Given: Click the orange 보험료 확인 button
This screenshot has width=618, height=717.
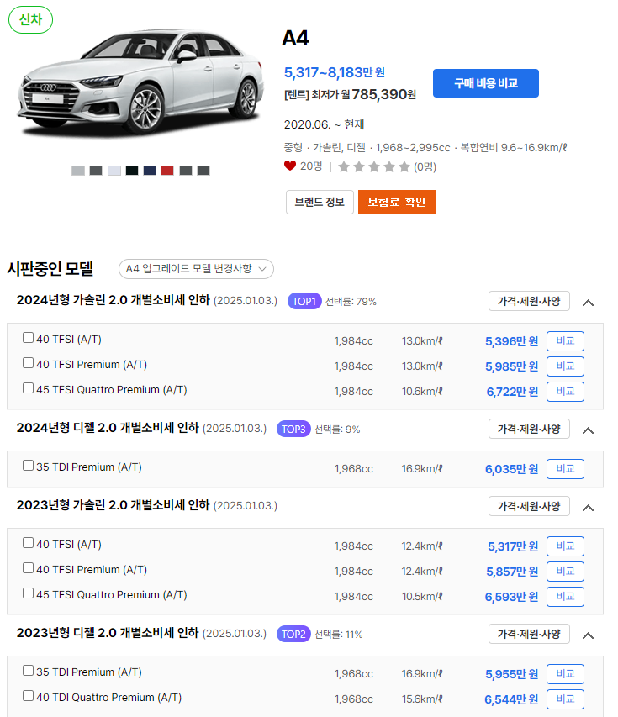Looking at the screenshot, I should pyautogui.click(x=397, y=202).
